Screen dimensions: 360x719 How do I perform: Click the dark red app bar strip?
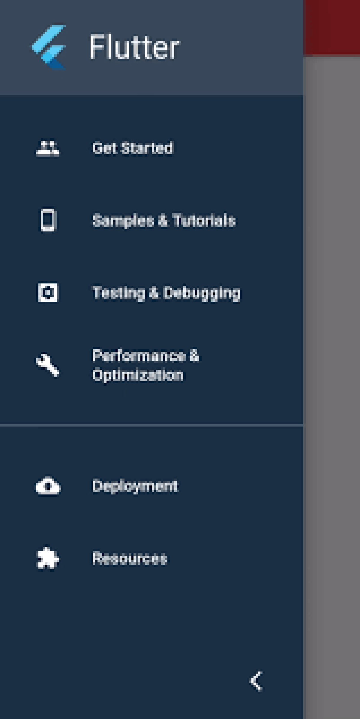(x=332, y=27)
